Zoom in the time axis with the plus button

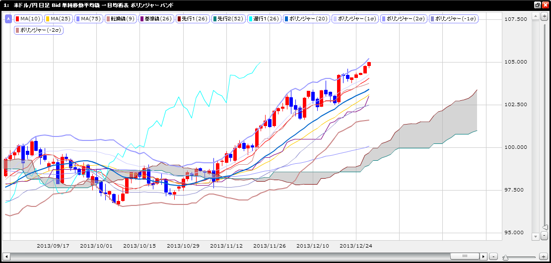pos(543,256)
